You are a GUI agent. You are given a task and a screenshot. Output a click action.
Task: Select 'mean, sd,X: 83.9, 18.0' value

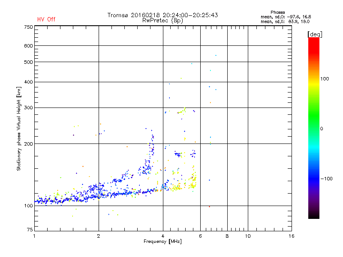coord(285,21)
